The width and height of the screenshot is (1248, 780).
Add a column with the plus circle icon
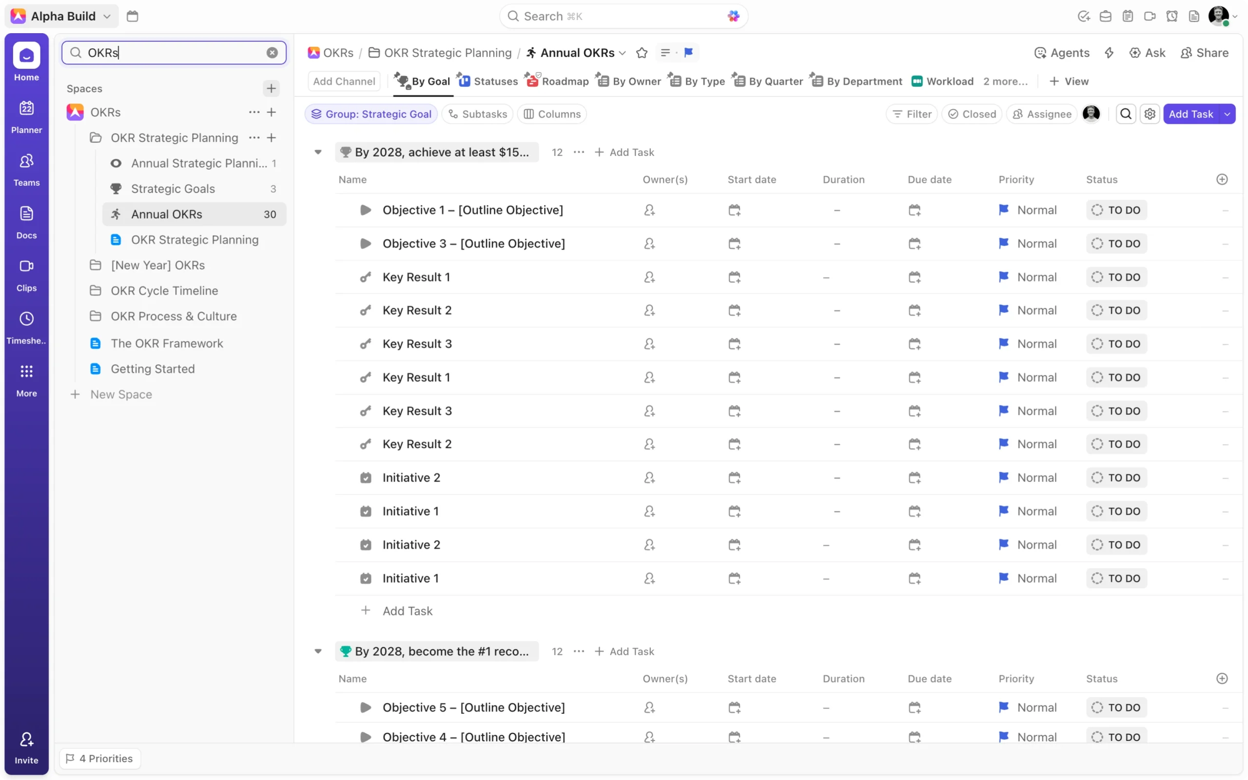[x=1222, y=179]
